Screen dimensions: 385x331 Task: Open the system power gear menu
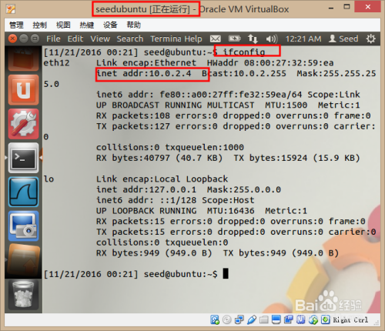click(x=370, y=38)
